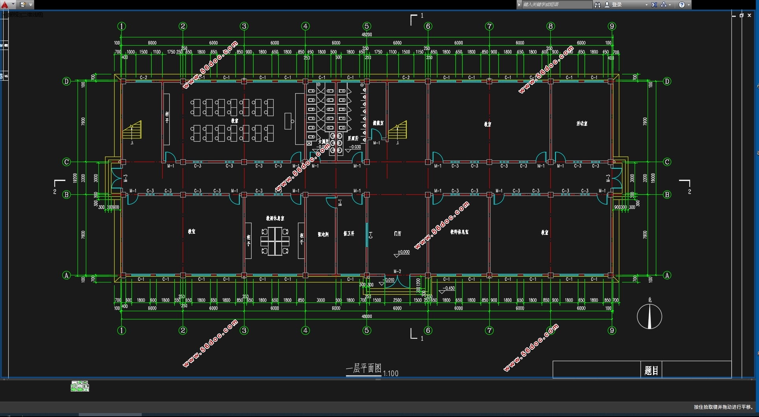Click the north arrow compass symbol
Viewport: 759px width, 417px height.
[650, 316]
